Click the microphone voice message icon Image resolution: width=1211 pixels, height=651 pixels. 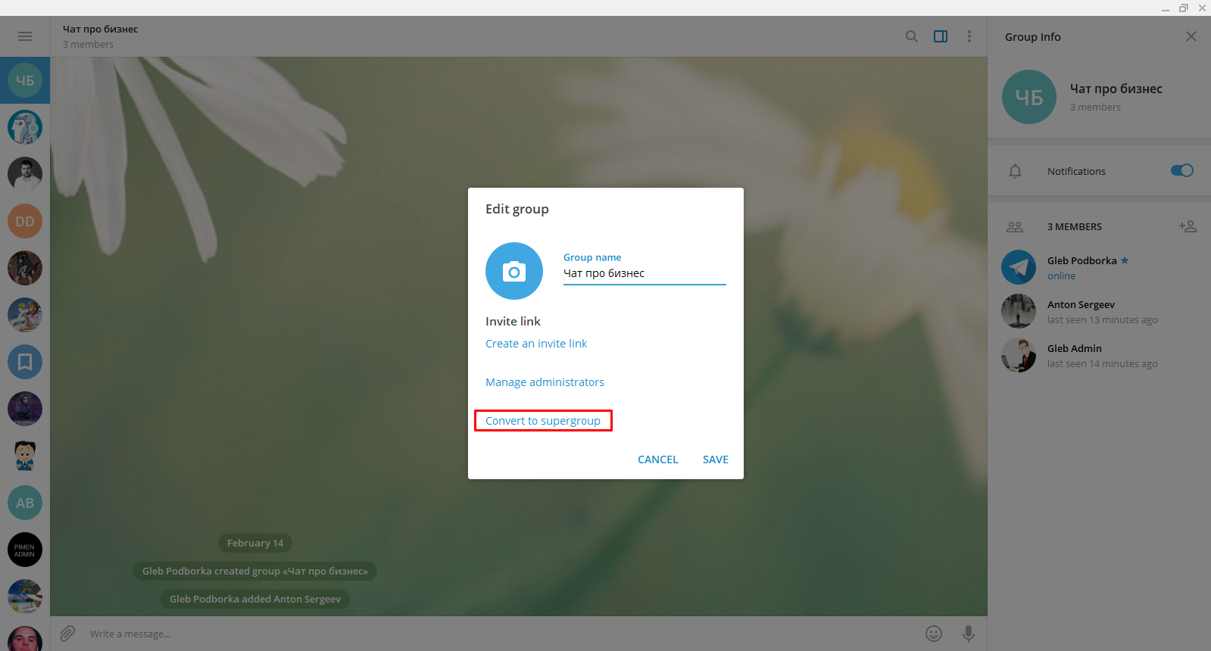click(x=968, y=634)
